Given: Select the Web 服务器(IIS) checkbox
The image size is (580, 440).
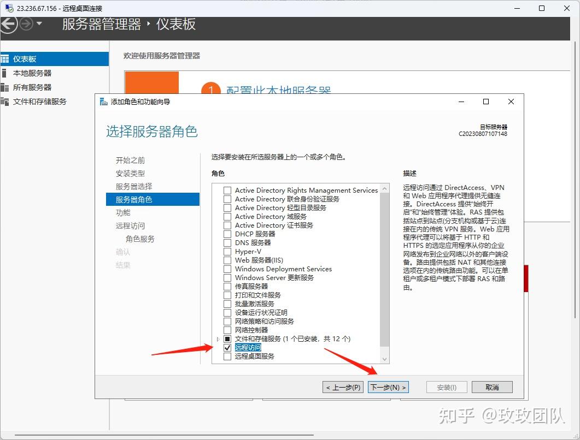Looking at the screenshot, I should click(x=227, y=260).
